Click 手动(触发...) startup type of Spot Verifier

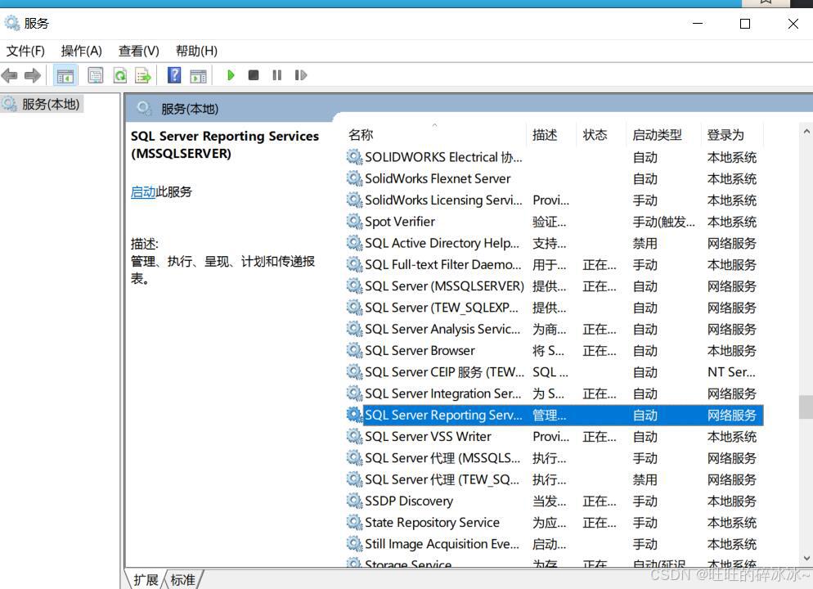(663, 222)
